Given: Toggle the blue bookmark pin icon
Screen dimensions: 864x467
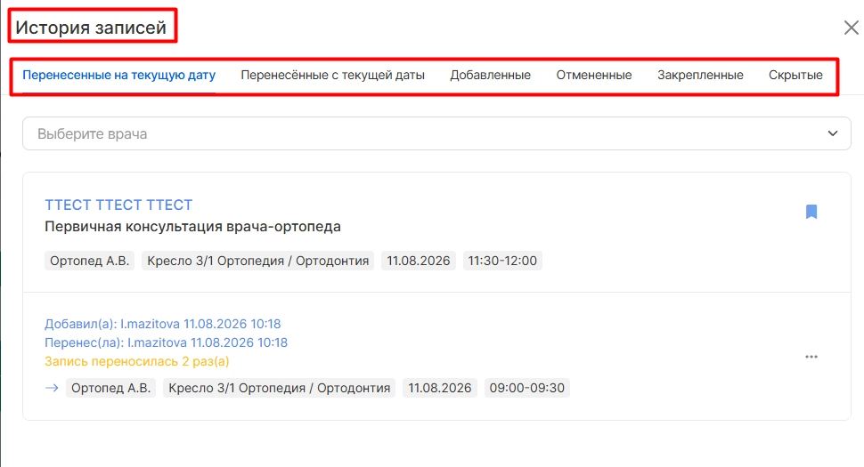Looking at the screenshot, I should [811, 212].
